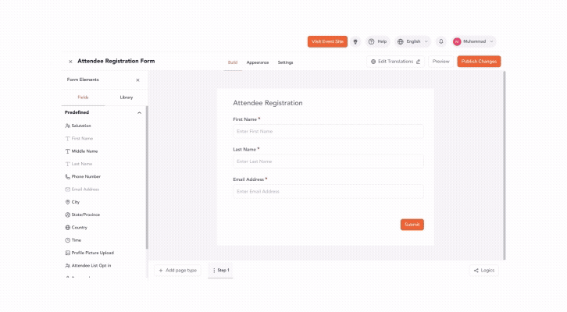Click the Profile Picture Upload image icon
Screen dimensions: 567x312
pyautogui.click(x=67, y=253)
